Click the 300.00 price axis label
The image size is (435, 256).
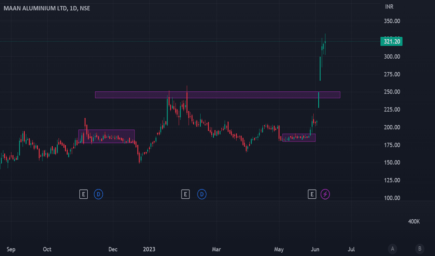pyautogui.click(x=392, y=56)
